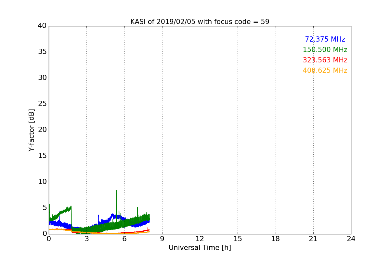
Task: Click the y-axis tick label 20
Action: pos(42,130)
